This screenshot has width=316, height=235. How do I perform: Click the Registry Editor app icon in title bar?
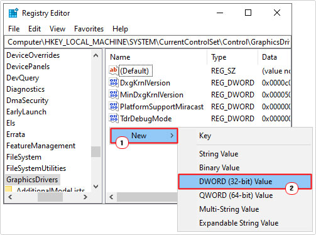tap(13, 13)
